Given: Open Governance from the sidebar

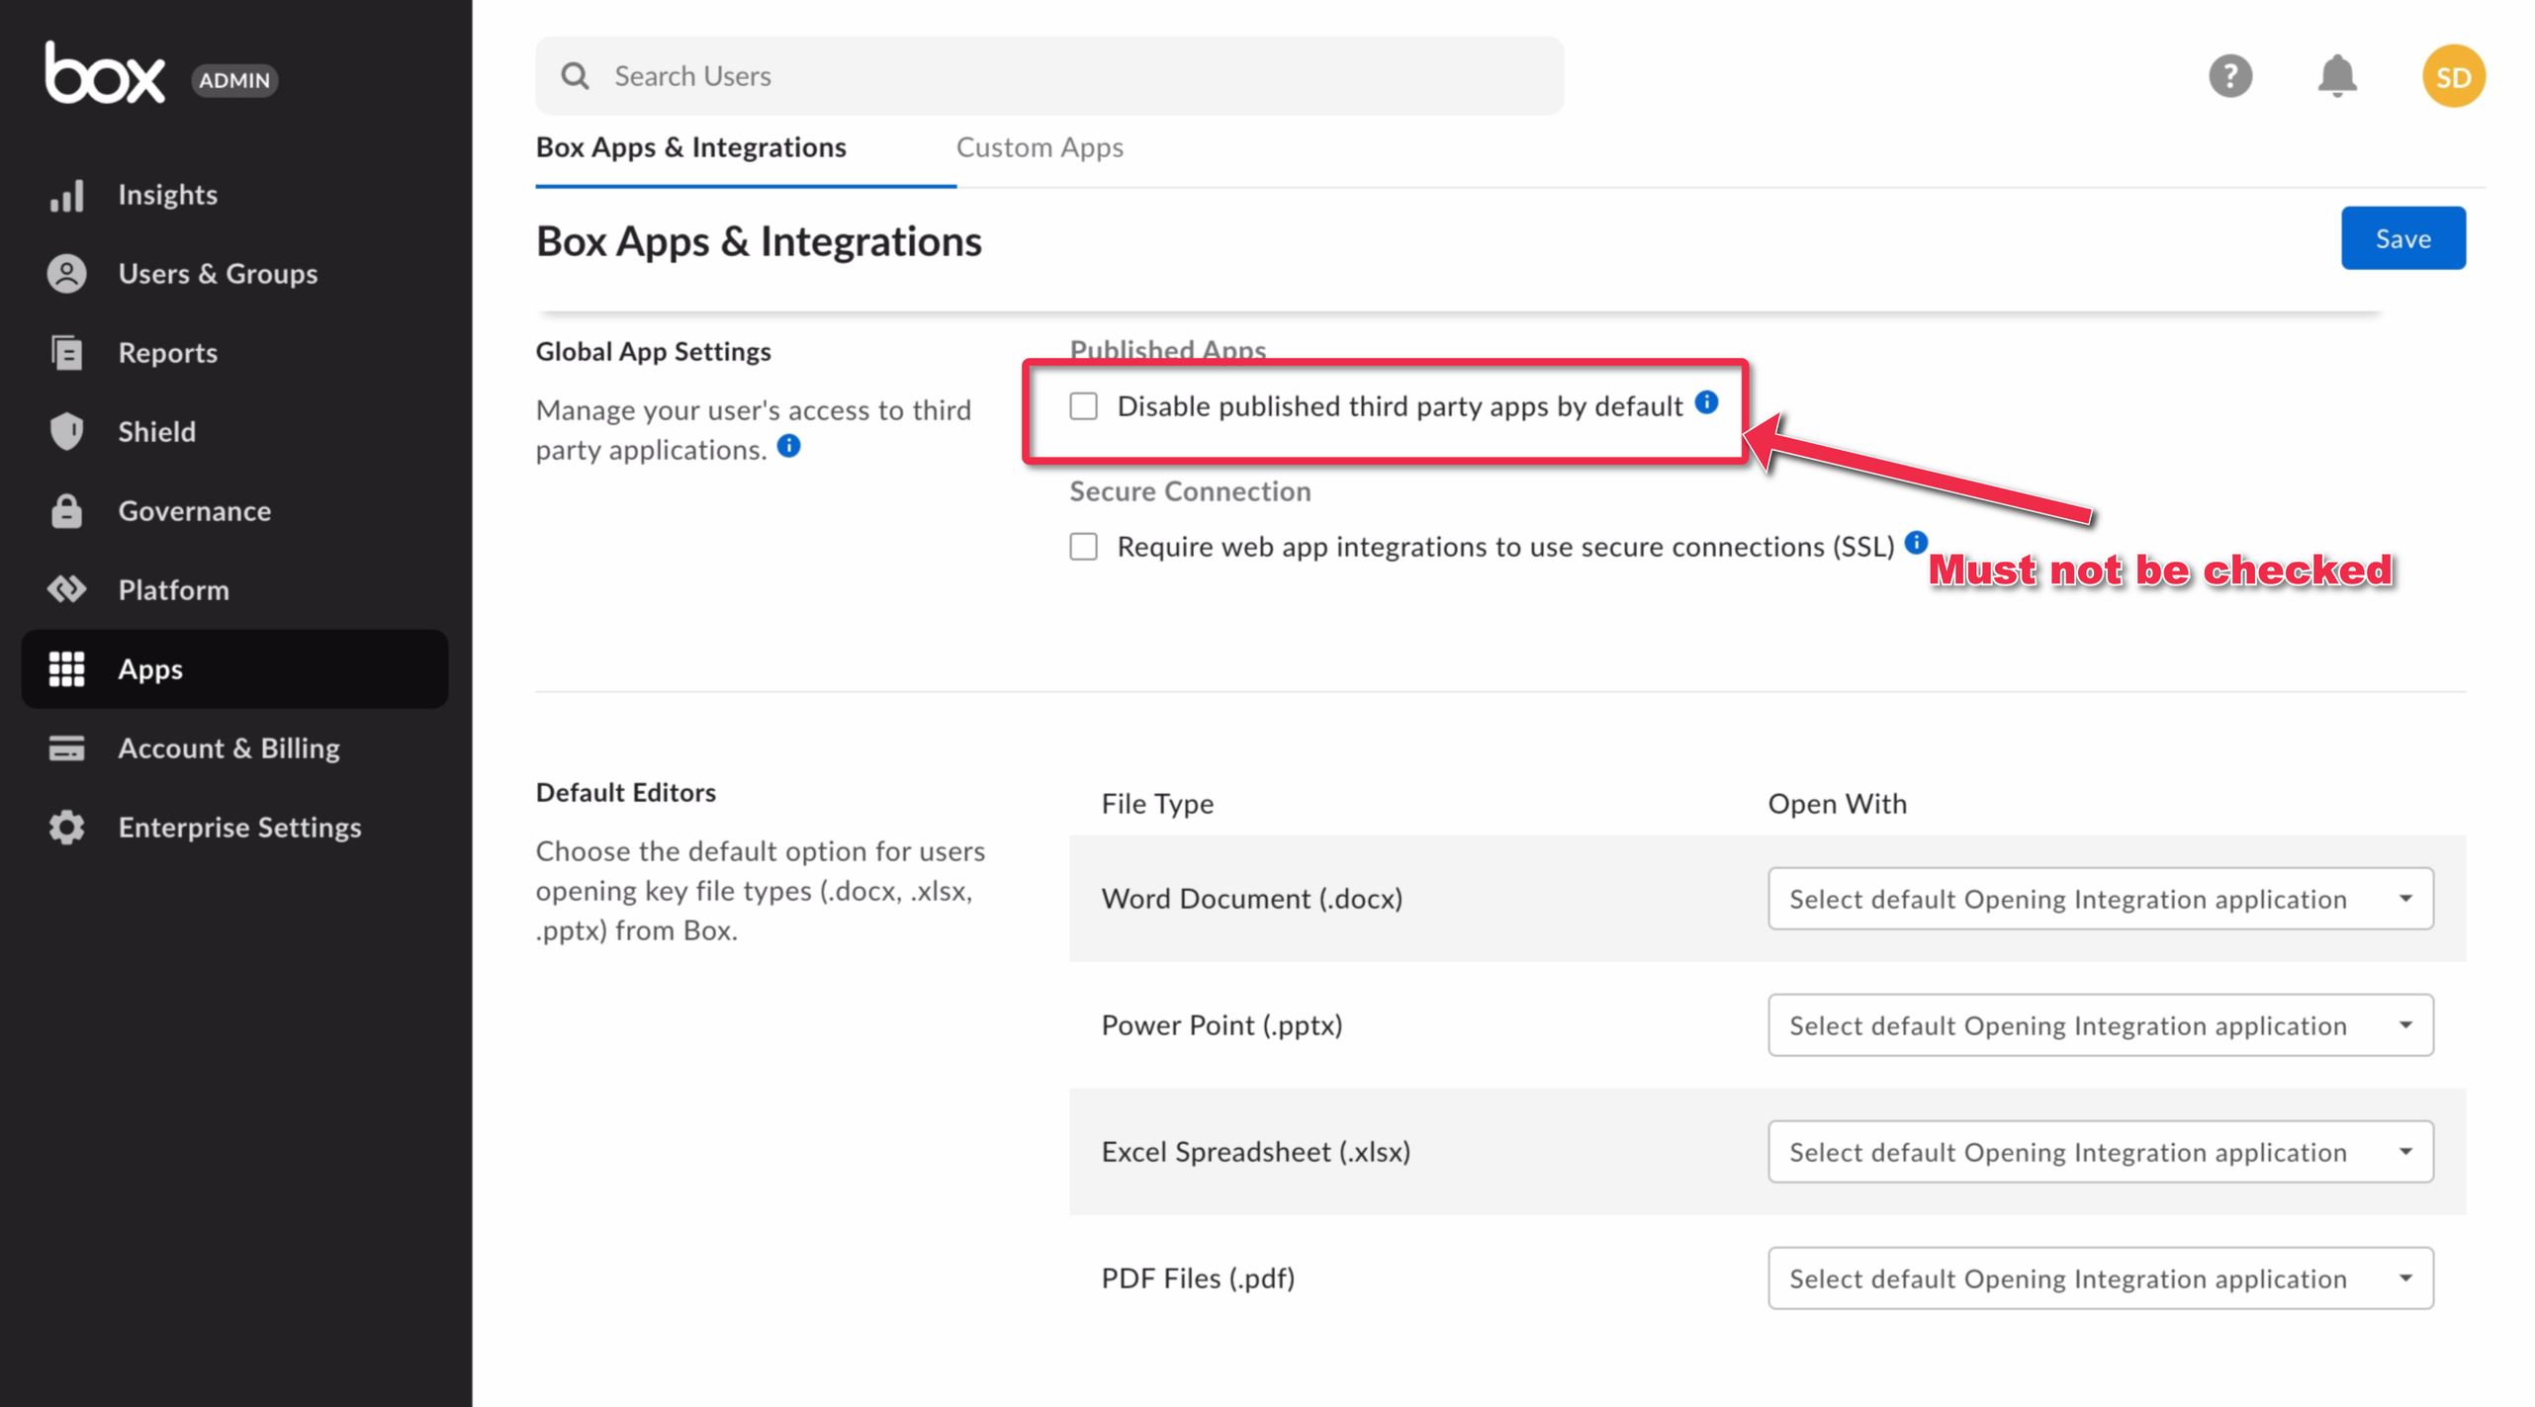Looking at the screenshot, I should [x=234, y=511].
